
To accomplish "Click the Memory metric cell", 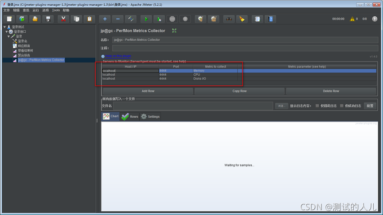I will pos(215,71).
